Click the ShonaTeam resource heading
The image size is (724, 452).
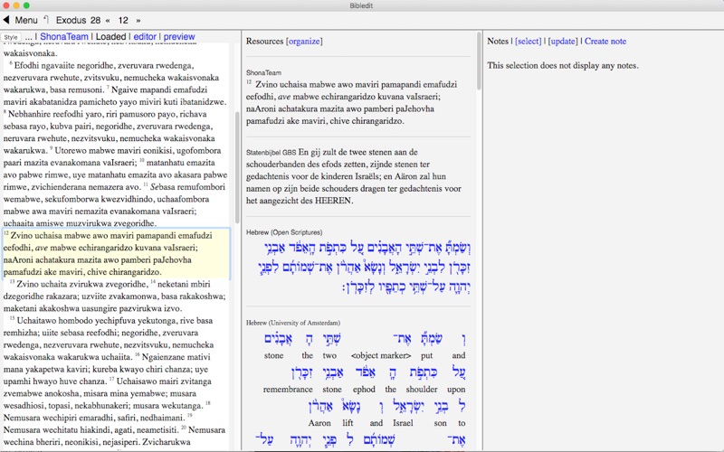point(263,72)
